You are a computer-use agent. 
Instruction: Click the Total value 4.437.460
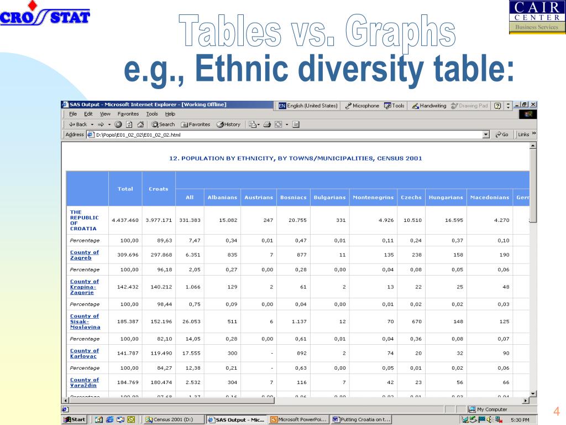coord(125,220)
